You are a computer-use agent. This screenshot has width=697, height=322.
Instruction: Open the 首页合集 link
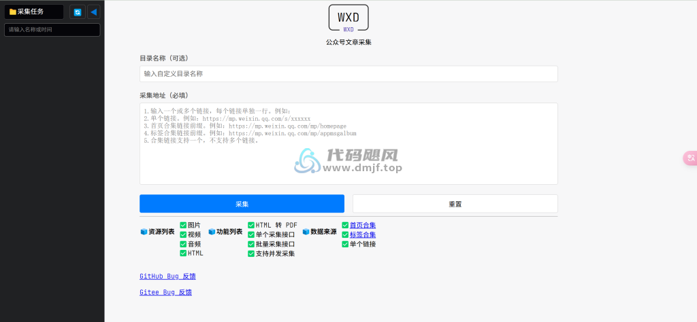pos(363,226)
